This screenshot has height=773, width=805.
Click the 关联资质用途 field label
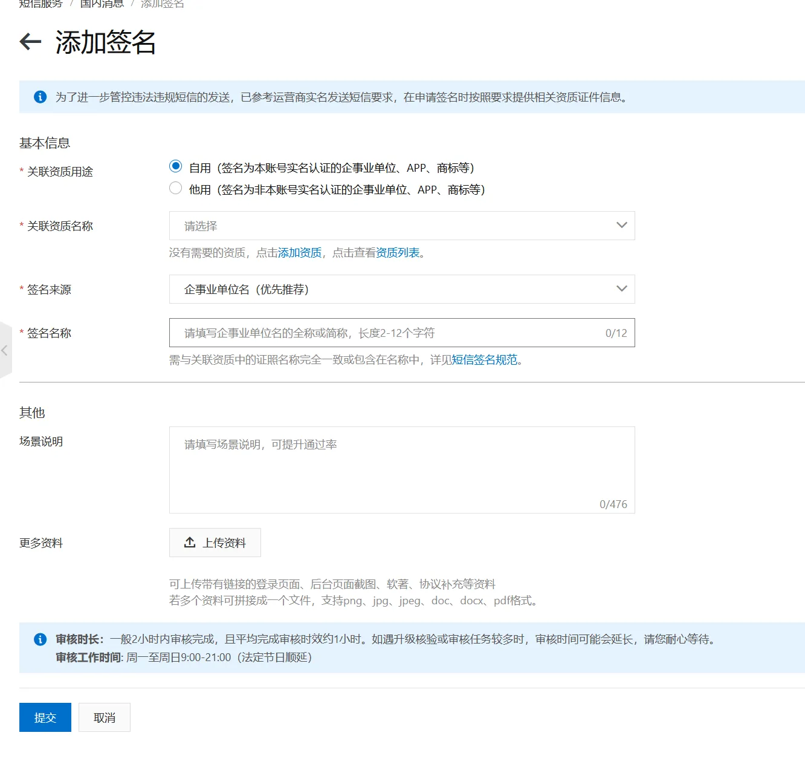pyautogui.click(x=60, y=172)
